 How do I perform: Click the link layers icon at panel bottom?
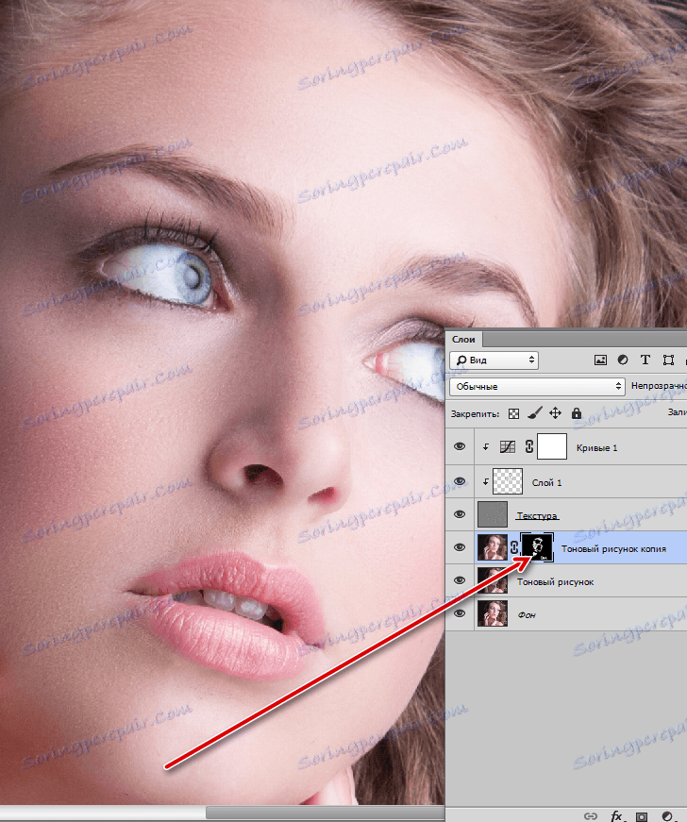(591, 815)
